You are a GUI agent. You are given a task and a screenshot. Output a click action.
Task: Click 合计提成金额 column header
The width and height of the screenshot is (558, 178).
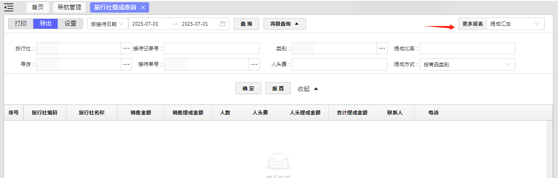[x=352, y=113]
